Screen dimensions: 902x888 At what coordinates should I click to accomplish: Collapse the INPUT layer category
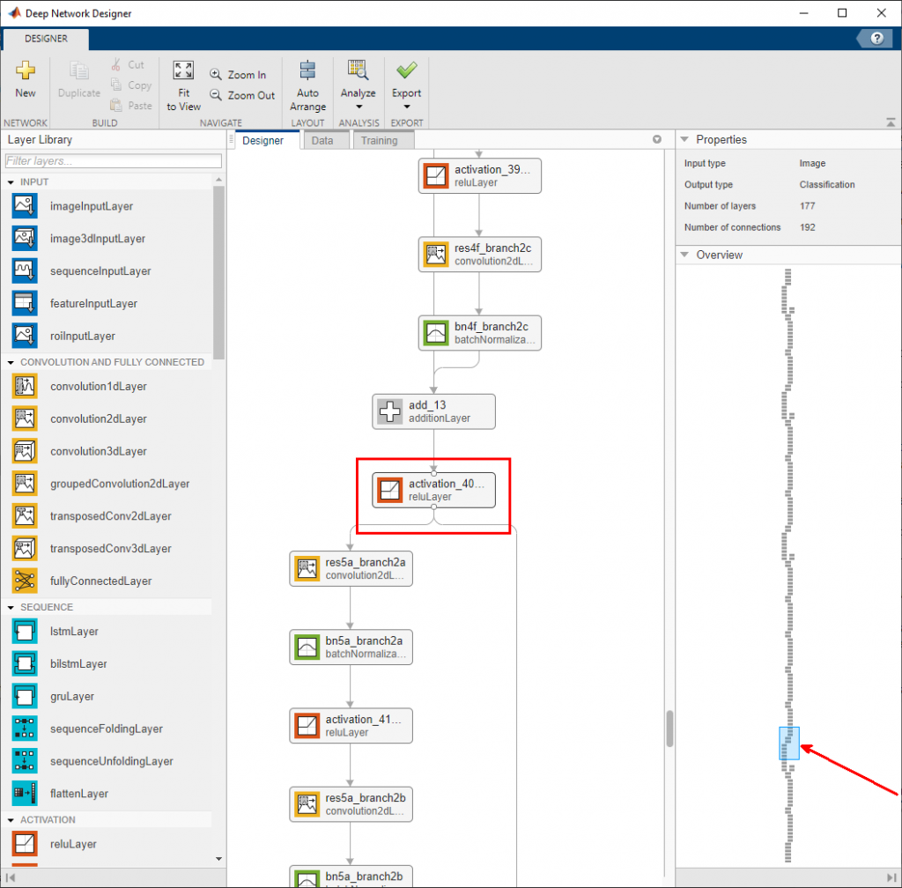(11, 182)
